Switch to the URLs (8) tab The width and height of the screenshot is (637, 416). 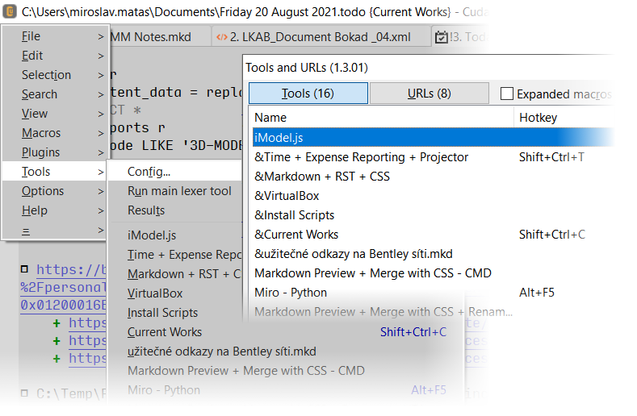coord(429,94)
